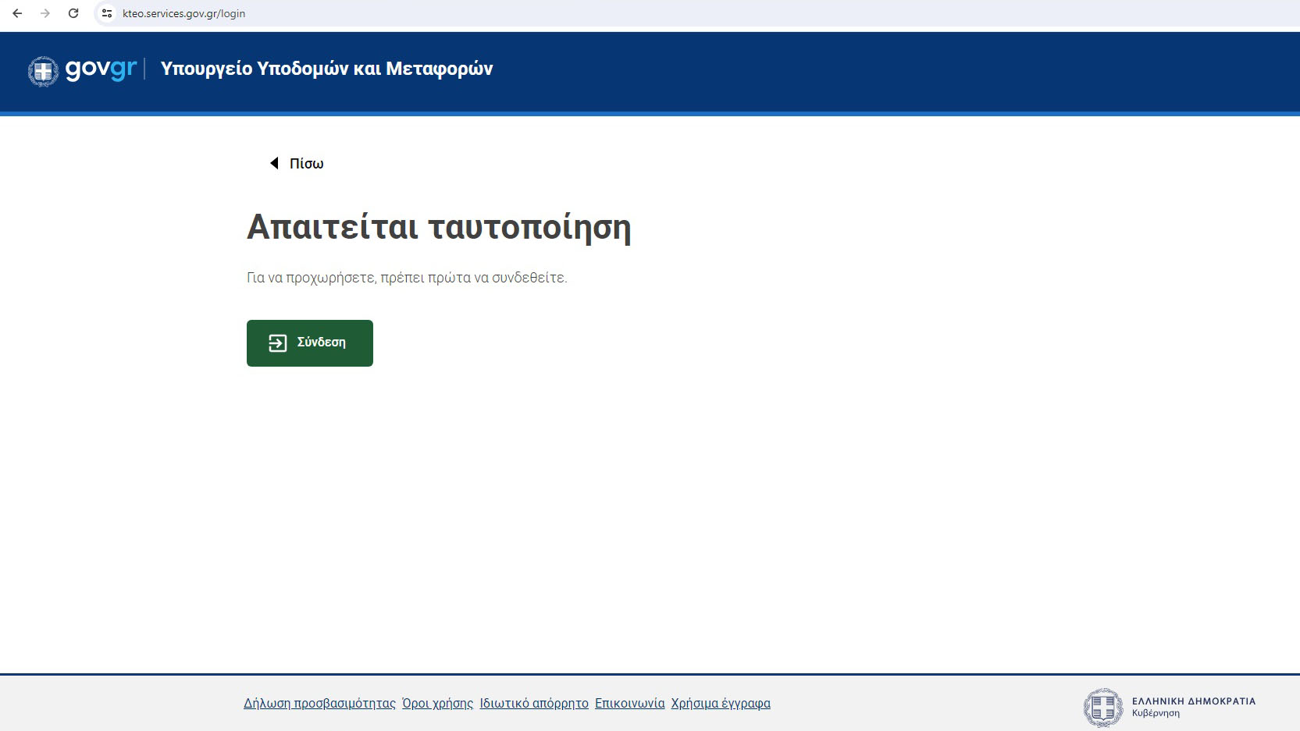Click the Ελληνική Δημοκρατία emblem in footer
Screen dimensions: 1300x731
pyautogui.click(x=1103, y=708)
